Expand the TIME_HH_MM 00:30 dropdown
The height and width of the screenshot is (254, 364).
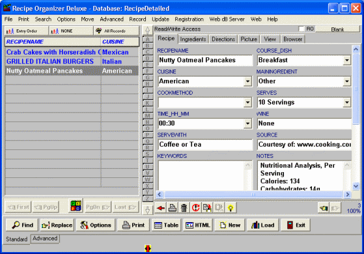coord(247,123)
